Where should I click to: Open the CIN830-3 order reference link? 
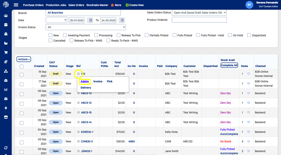87,141
